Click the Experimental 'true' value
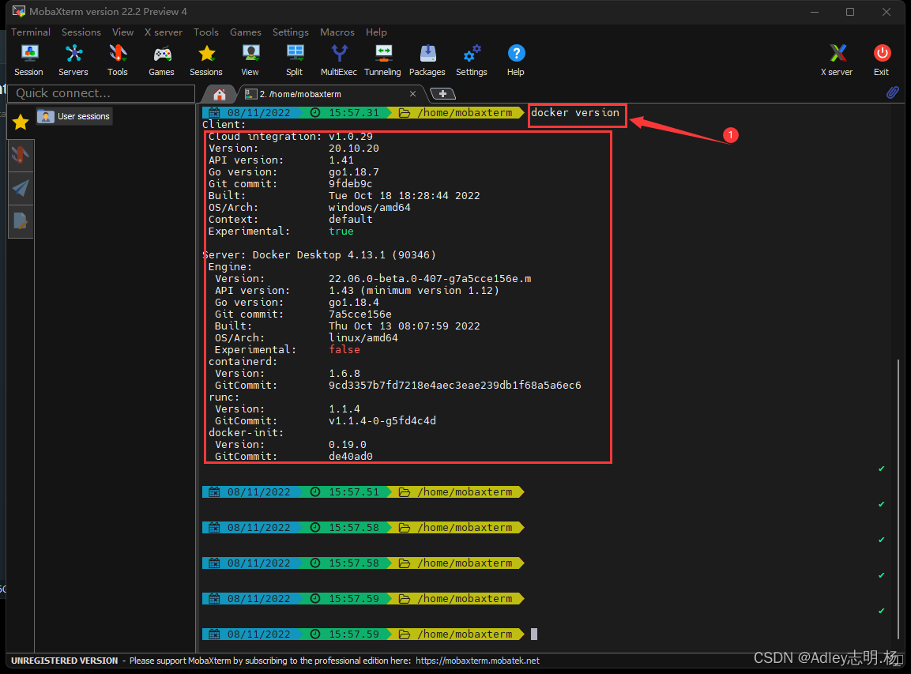This screenshot has width=911, height=674. [x=341, y=232]
